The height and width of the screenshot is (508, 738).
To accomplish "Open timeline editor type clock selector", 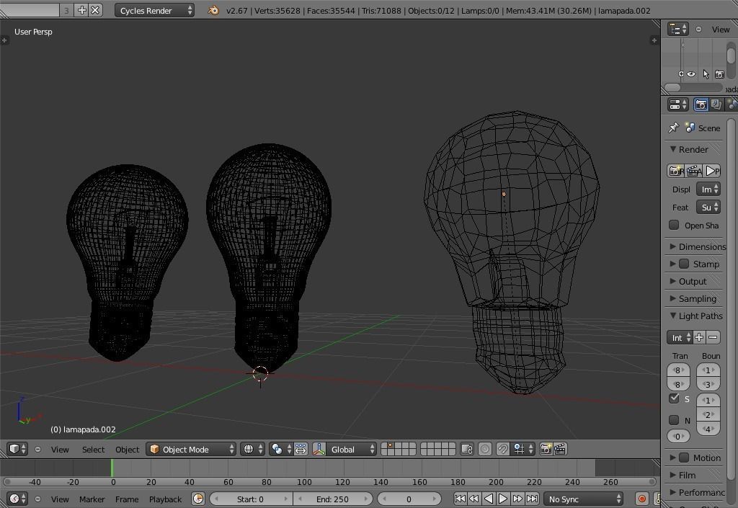I will 18,499.
